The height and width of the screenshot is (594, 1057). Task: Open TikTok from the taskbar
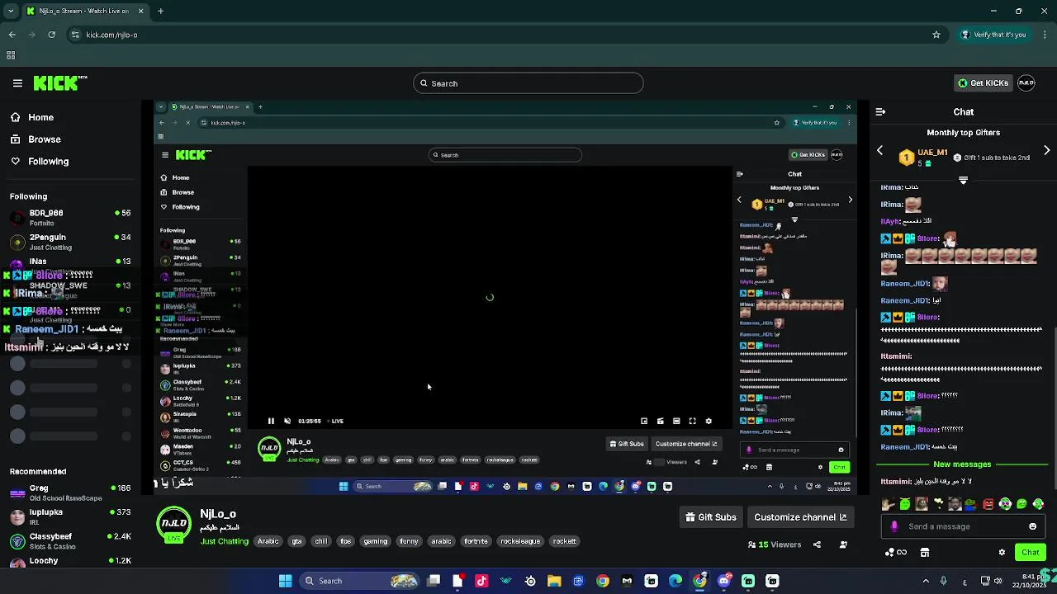coord(481,581)
